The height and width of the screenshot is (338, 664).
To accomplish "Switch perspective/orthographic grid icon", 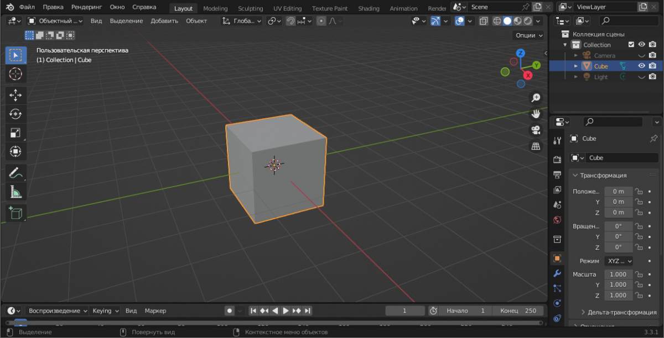I will 536,146.
